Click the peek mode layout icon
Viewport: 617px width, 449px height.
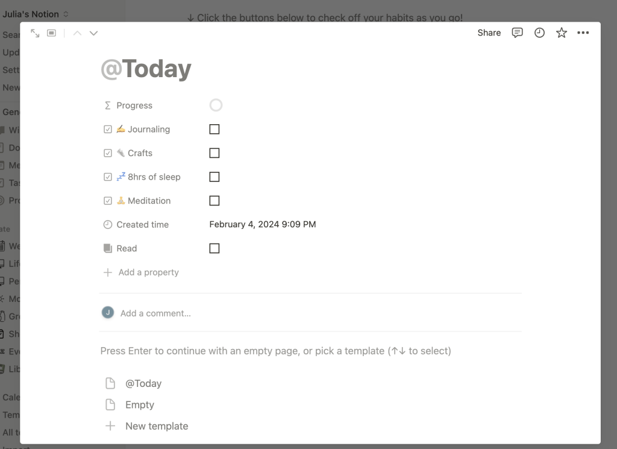coord(52,33)
